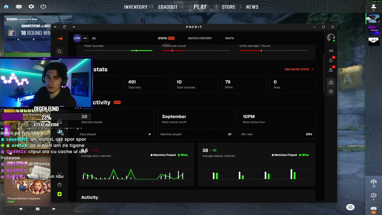
Task: Switch to the Maps tab in FACEIT
Action: 229,38
